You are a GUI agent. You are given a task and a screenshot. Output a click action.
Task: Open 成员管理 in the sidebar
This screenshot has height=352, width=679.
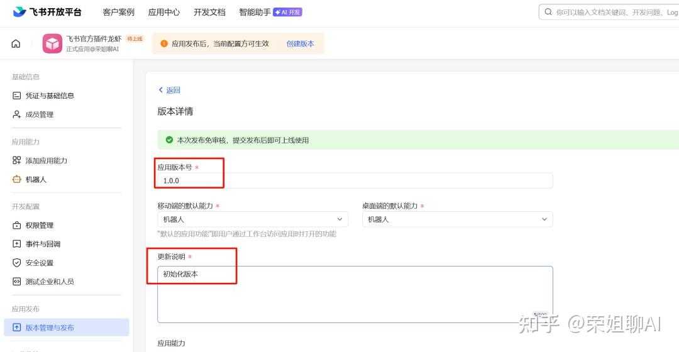point(39,114)
